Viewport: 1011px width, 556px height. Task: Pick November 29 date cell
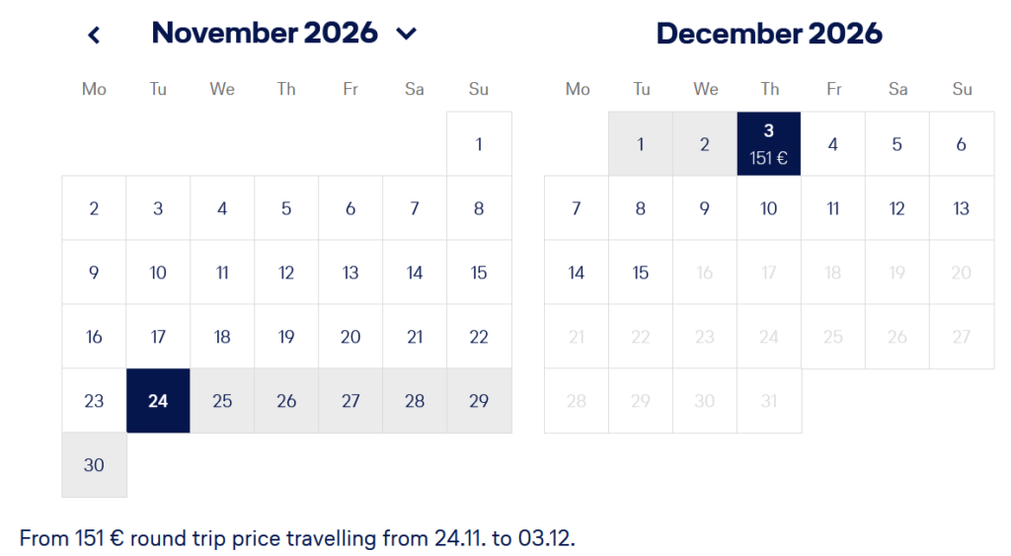tap(479, 401)
